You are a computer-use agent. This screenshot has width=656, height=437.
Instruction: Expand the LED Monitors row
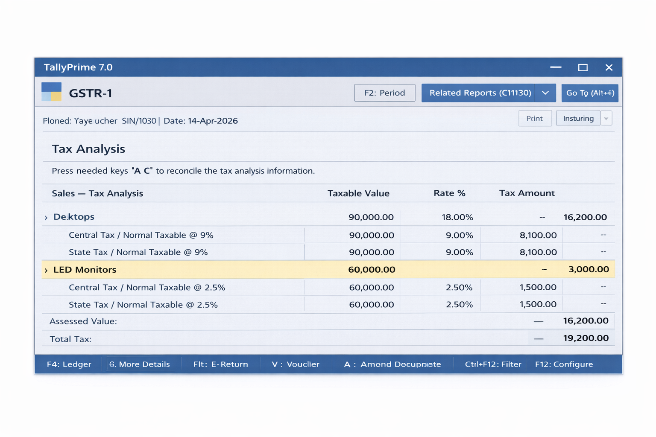[x=46, y=269]
